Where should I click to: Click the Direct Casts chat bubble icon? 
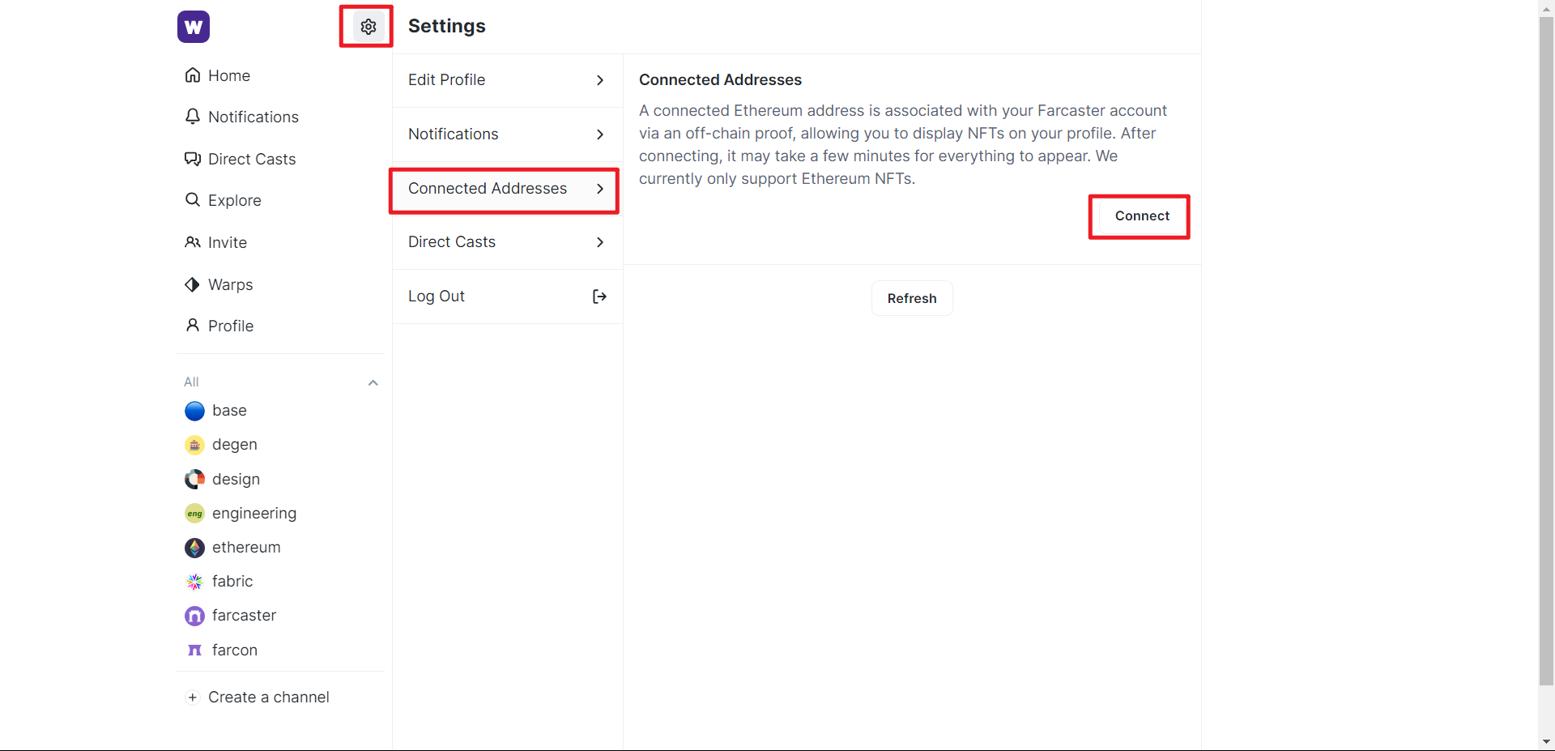coord(193,159)
